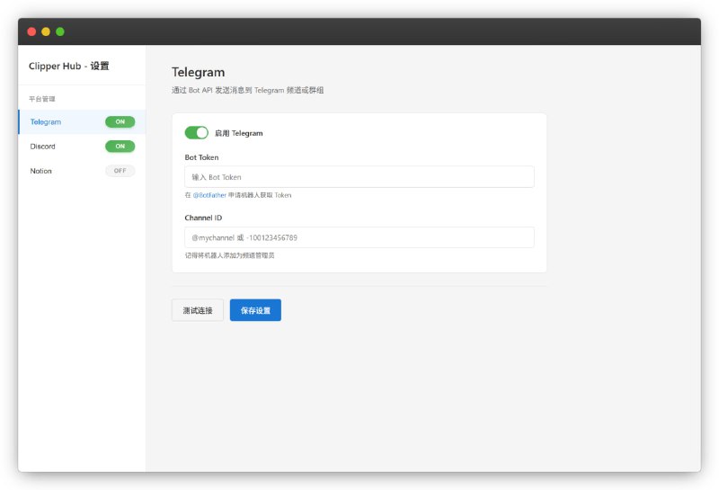Click the Channel ID field label
Image resolution: width=719 pixels, height=490 pixels.
pos(203,218)
